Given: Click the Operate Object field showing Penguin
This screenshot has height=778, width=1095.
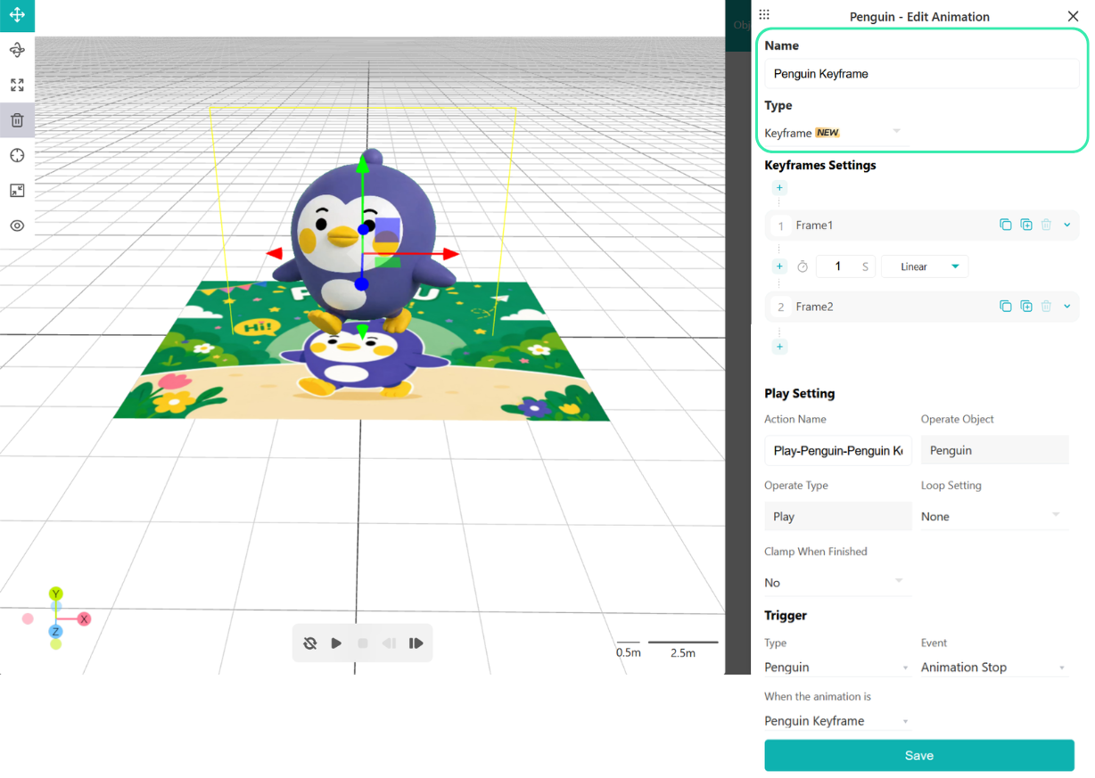Looking at the screenshot, I should tap(995, 450).
